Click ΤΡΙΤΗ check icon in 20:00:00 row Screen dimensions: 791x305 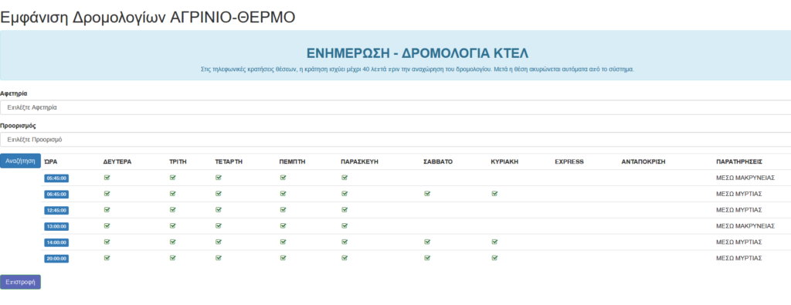172,258
